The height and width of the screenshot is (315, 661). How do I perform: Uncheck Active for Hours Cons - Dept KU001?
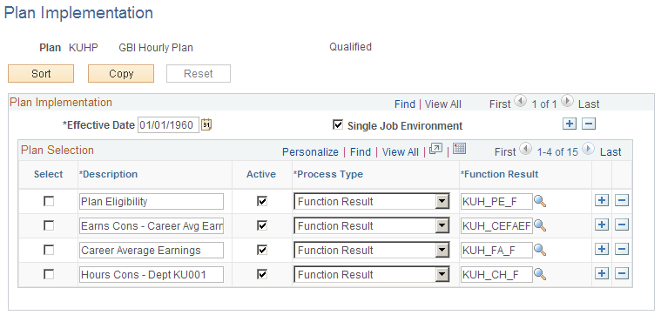pyautogui.click(x=262, y=275)
